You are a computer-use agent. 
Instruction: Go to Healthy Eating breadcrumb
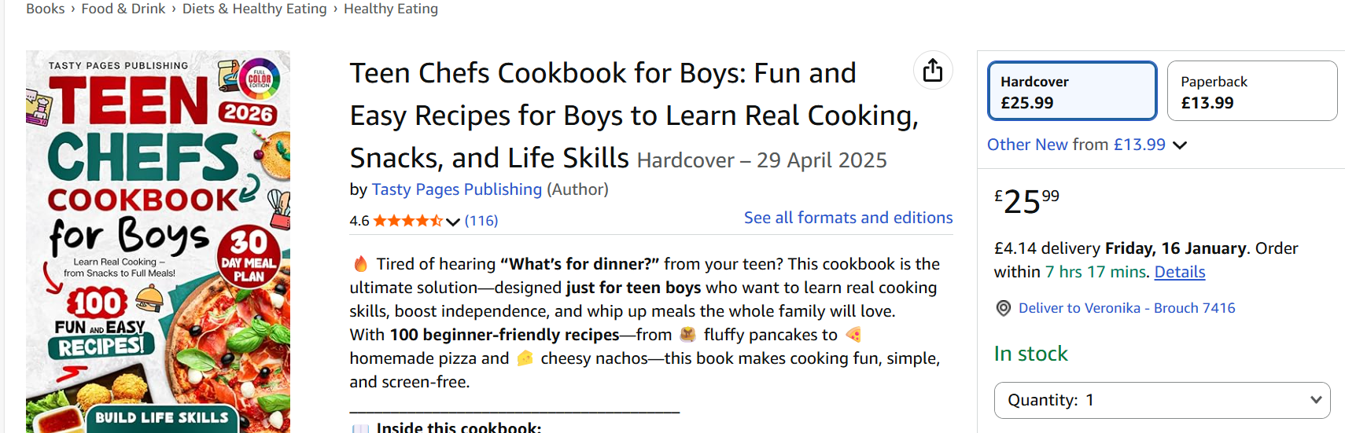click(x=391, y=9)
